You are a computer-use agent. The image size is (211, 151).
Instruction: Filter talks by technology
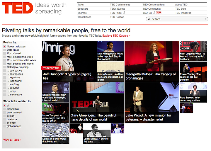[x=13, y=109]
